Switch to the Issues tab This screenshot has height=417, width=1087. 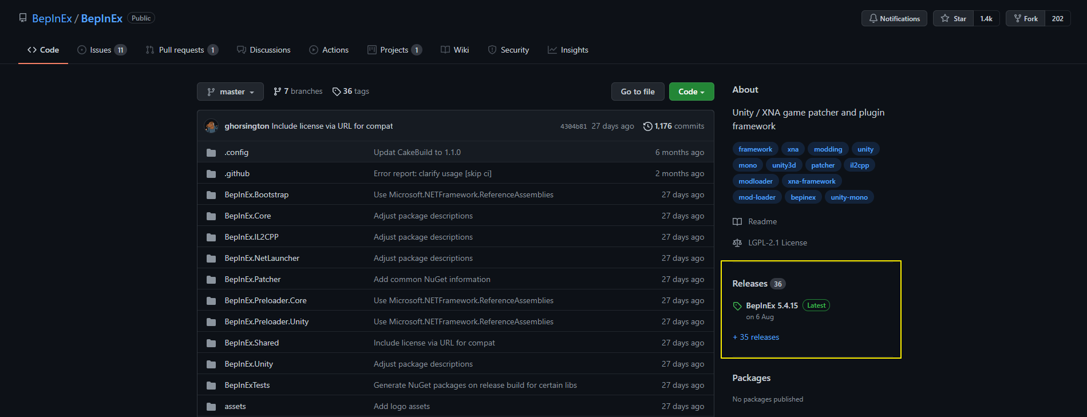[101, 50]
